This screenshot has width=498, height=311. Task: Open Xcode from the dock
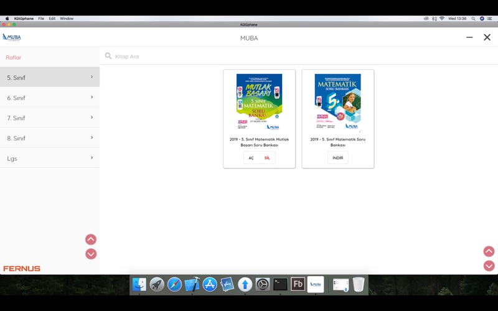[x=192, y=284]
